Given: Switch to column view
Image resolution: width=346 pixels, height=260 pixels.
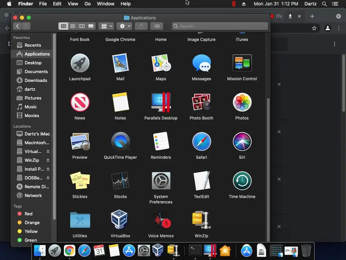Looking at the screenshot, I should click(x=82, y=26).
